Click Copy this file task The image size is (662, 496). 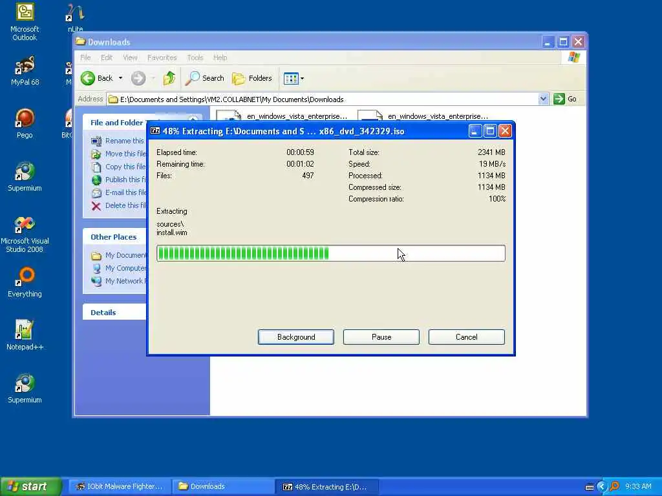119,167
